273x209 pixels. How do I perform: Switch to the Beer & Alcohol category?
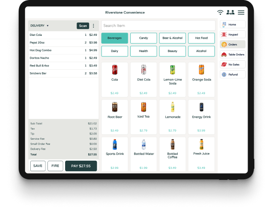click(172, 38)
